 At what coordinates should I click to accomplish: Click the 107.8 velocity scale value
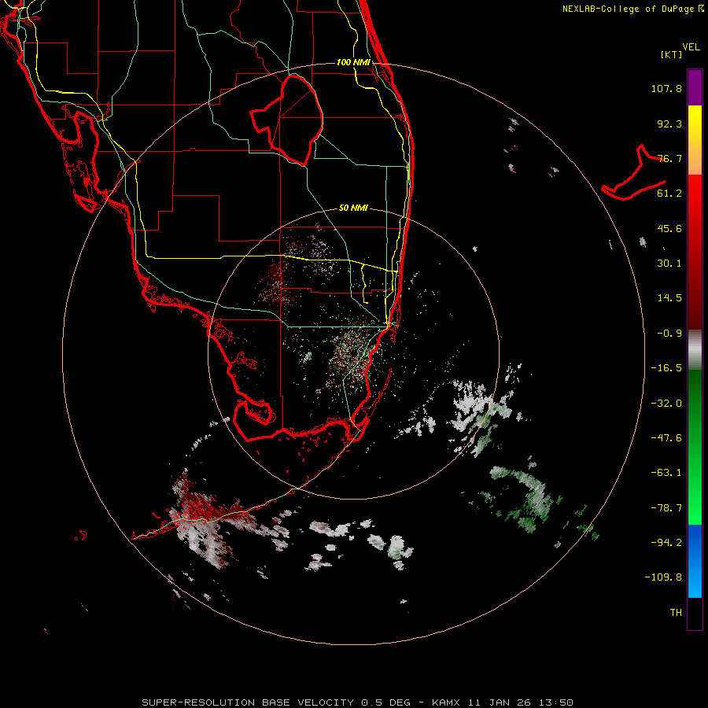tap(666, 88)
